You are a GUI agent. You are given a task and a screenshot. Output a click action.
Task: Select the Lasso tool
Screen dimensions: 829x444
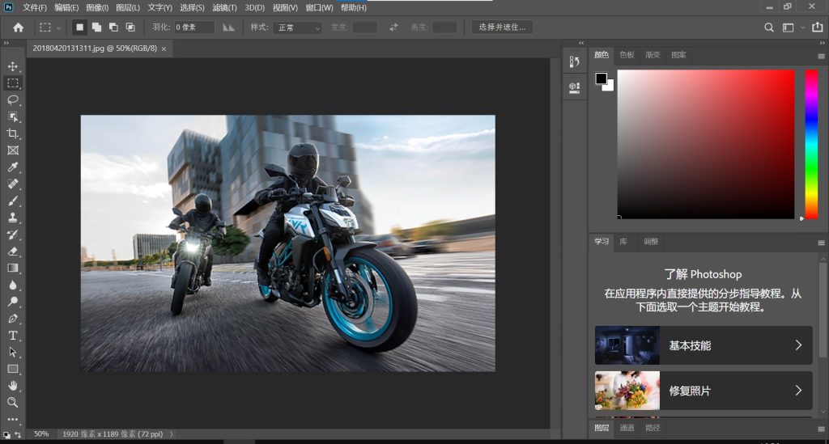(x=13, y=99)
